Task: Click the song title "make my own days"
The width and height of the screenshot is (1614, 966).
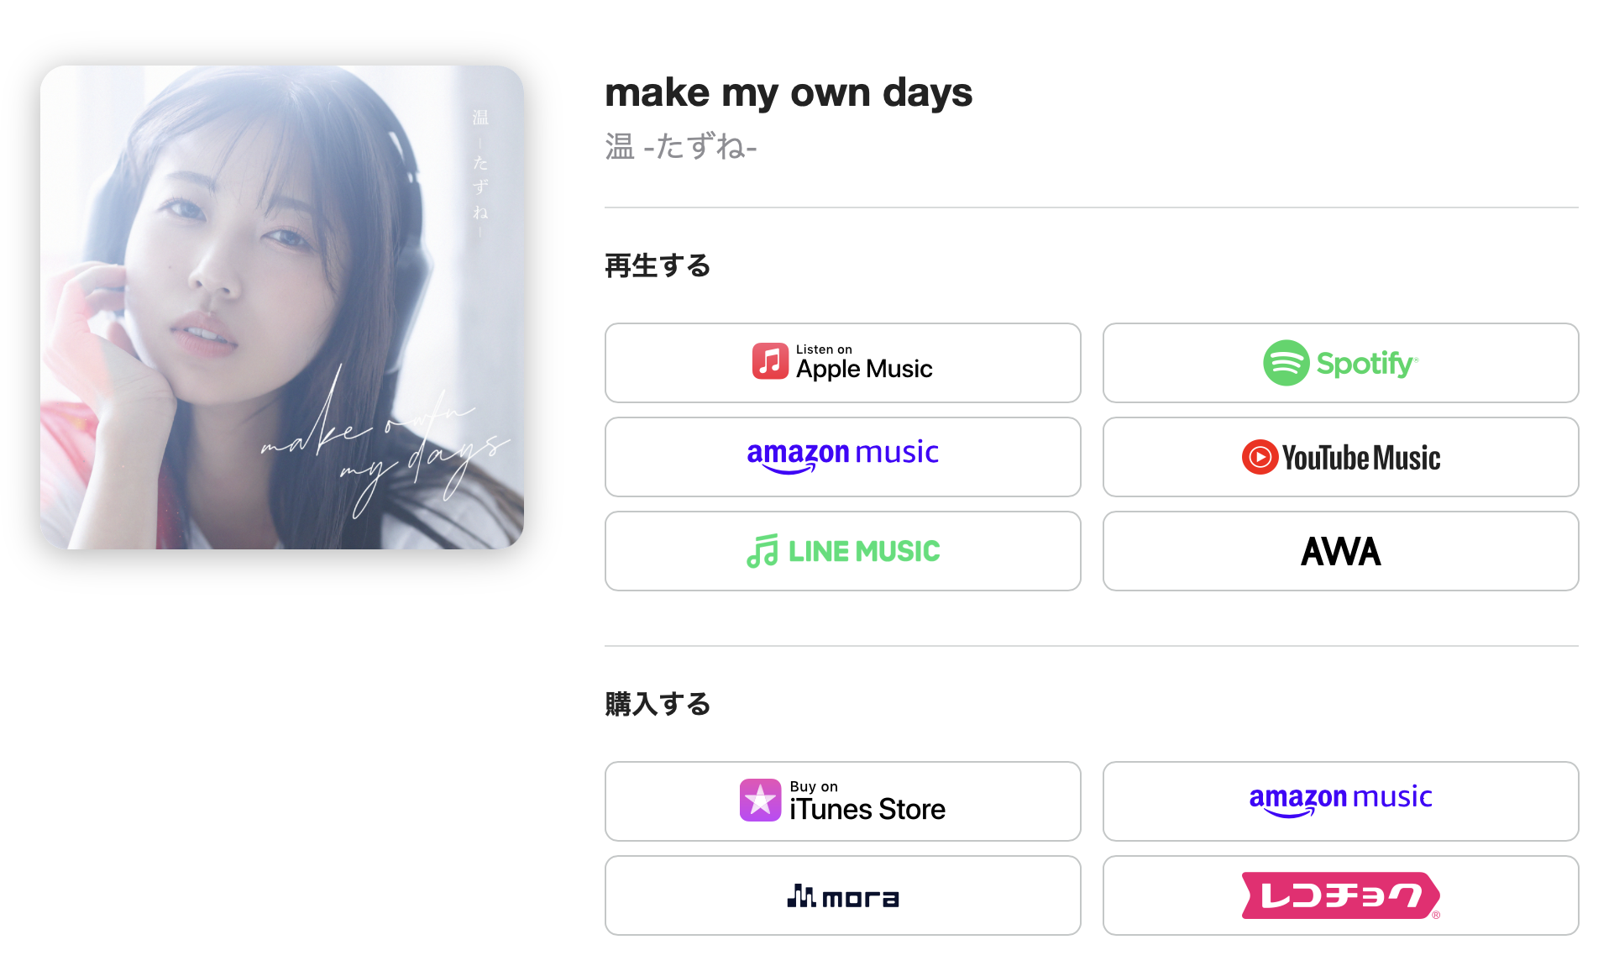Action: coord(788,92)
